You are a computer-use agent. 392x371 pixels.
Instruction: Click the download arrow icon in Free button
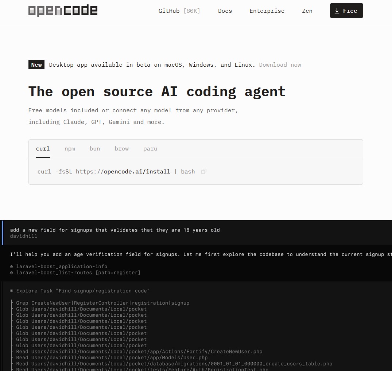click(x=337, y=11)
